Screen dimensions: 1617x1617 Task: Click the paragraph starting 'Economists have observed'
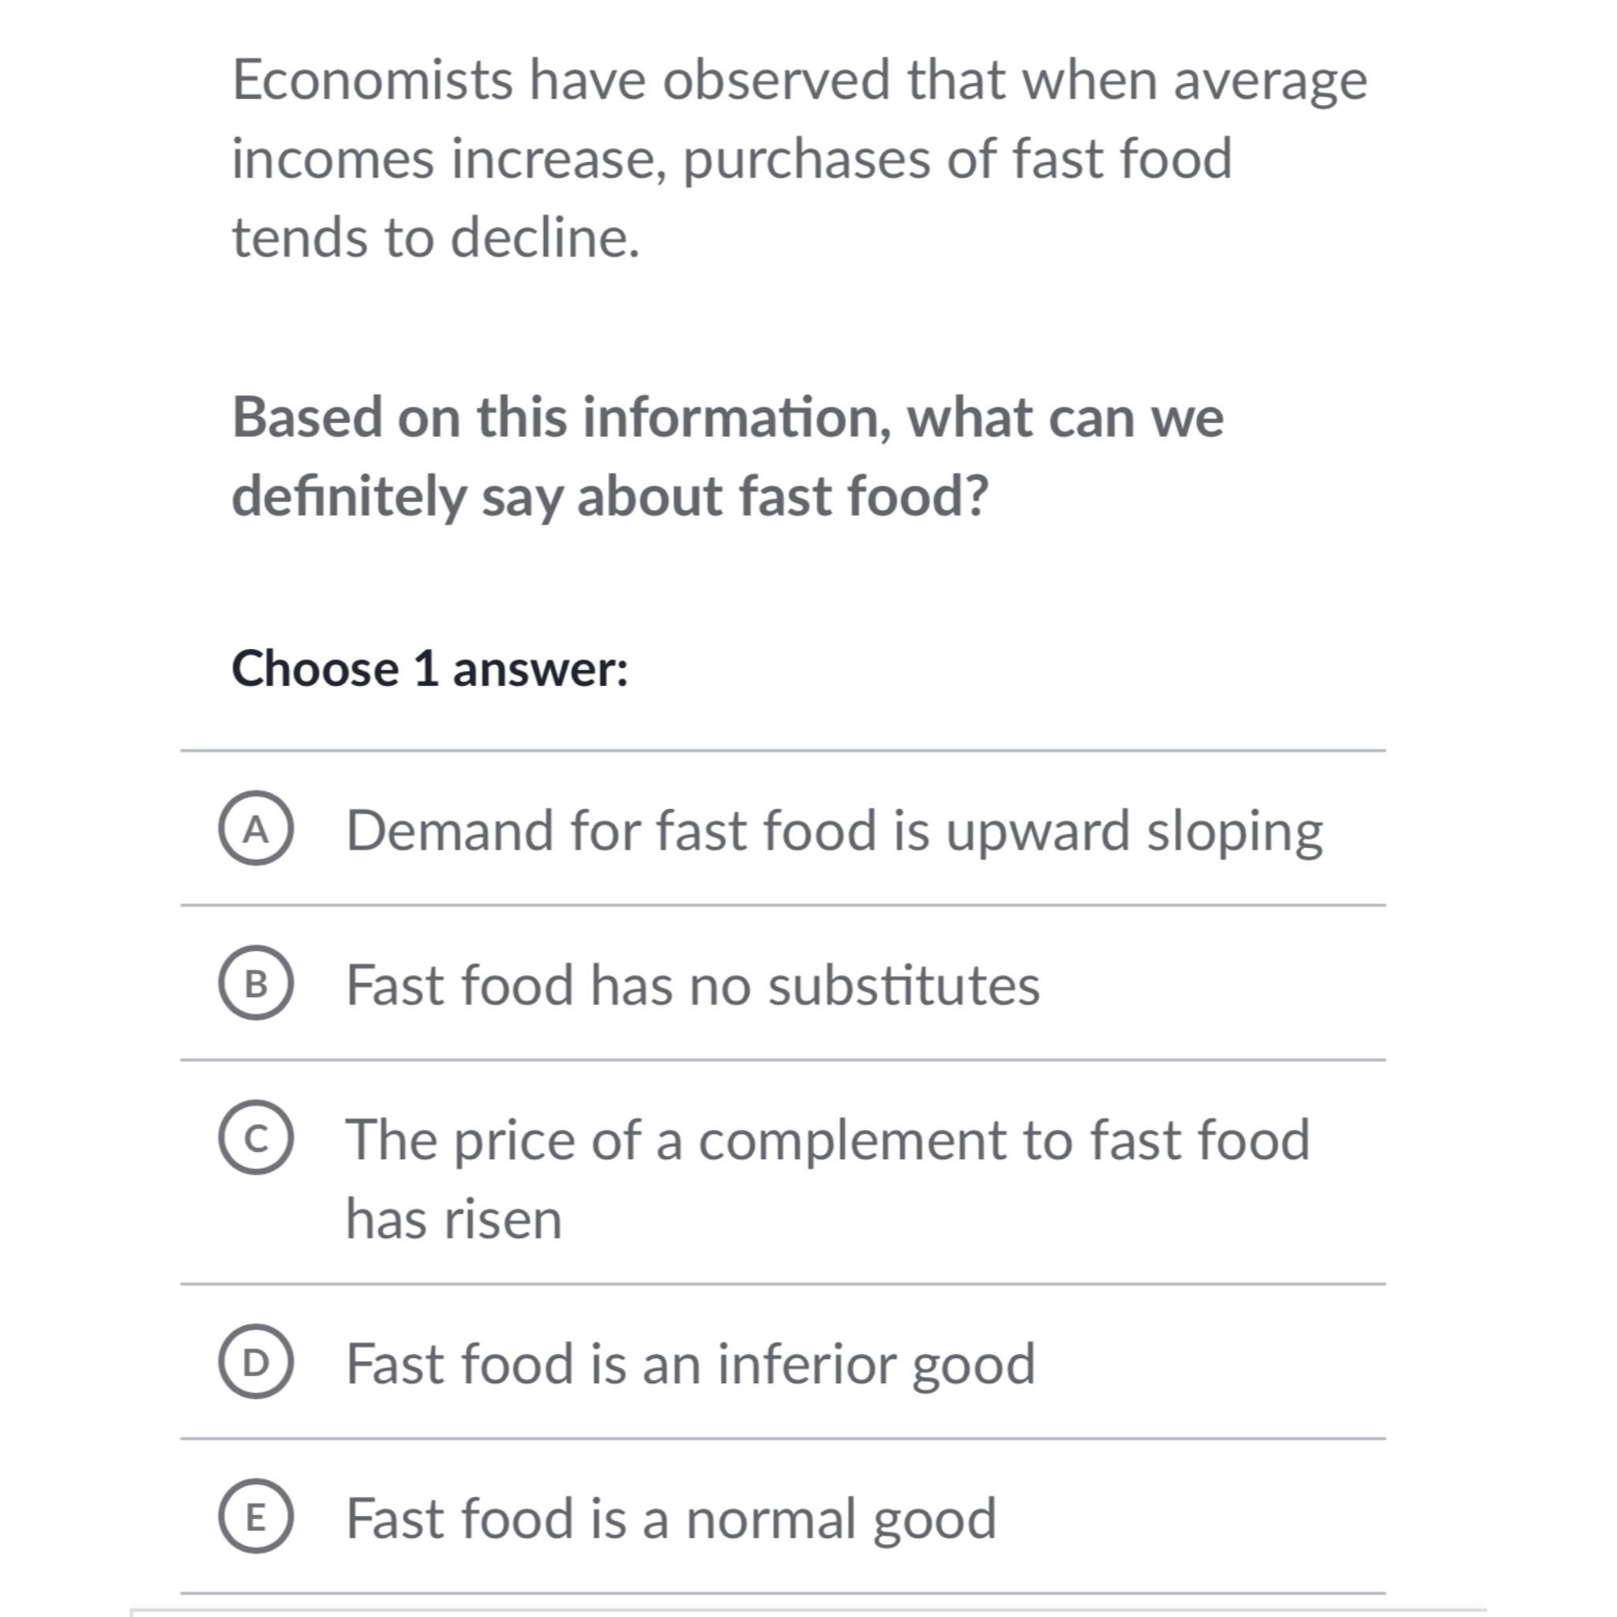(799, 159)
